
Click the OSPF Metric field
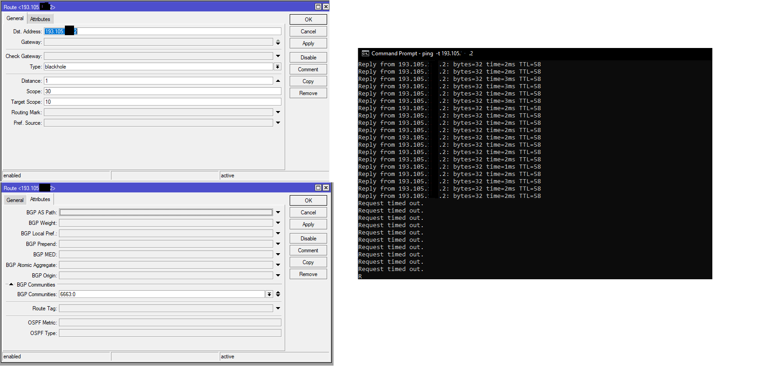click(170, 323)
